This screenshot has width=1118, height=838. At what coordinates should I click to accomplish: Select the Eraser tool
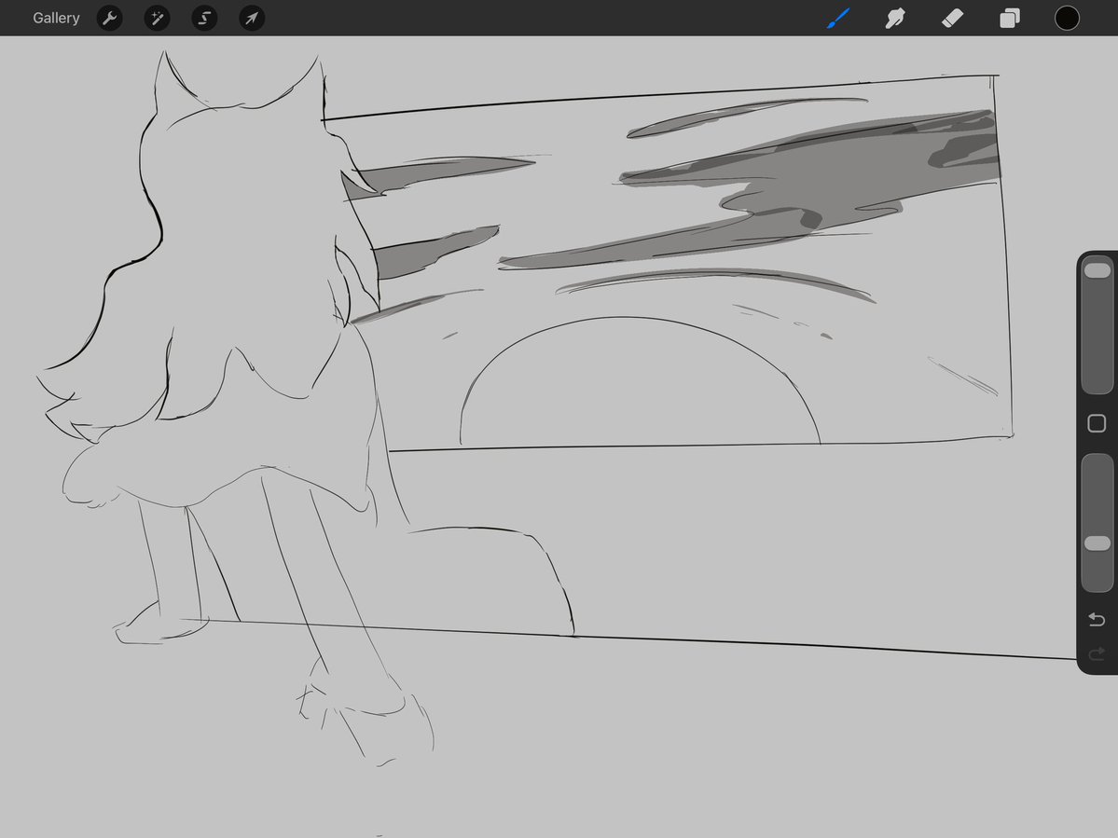[953, 18]
